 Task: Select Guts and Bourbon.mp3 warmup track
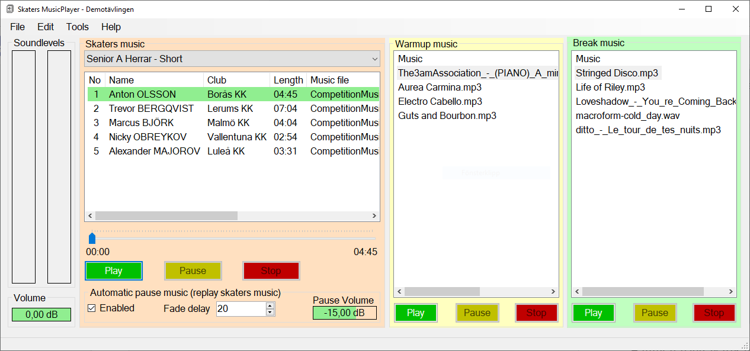(x=447, y=115)
